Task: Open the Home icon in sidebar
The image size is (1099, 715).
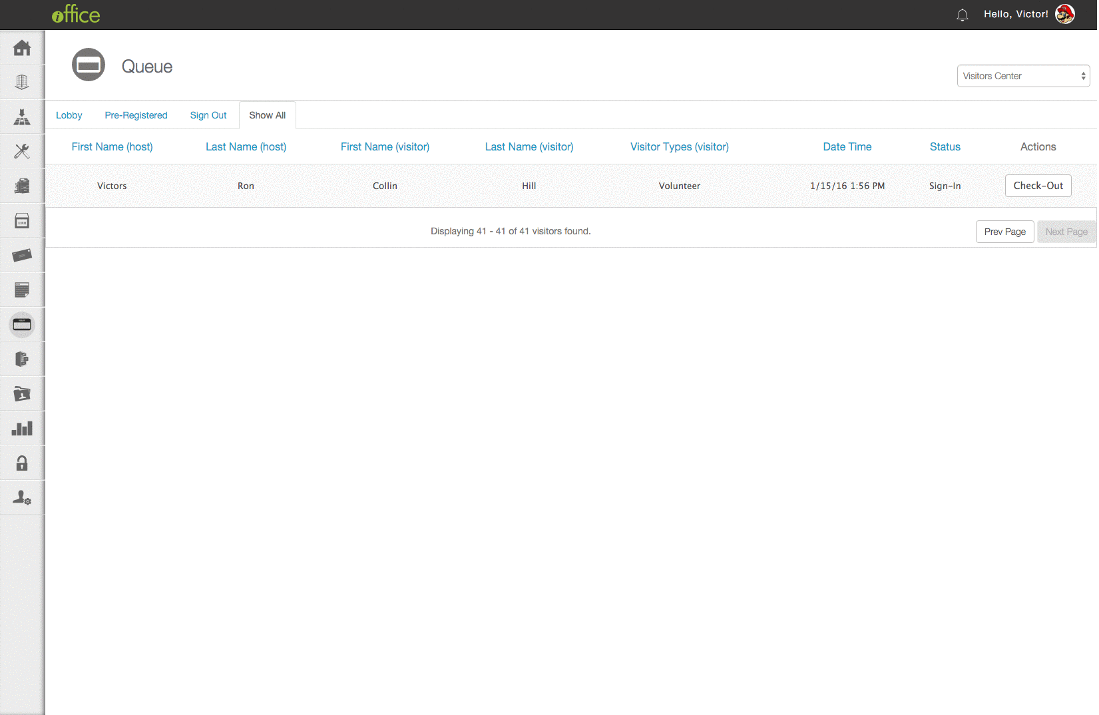Action: point(22,48)
